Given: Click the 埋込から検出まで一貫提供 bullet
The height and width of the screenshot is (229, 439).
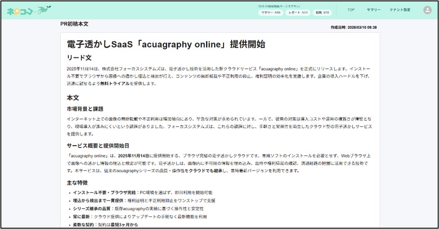Looking at the screenshot, I should tap(144, 201).
